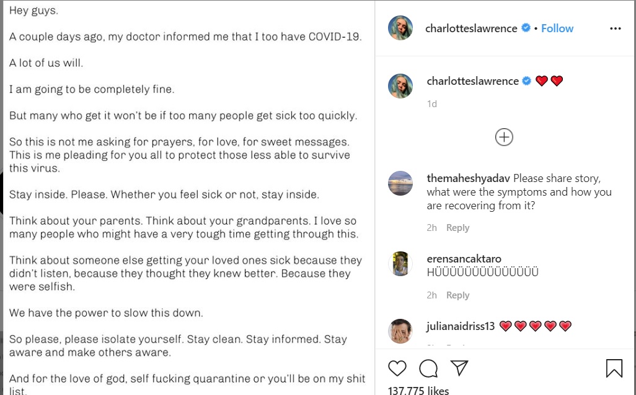
Task: Share the post via paper plane icon
Action: click(459, 368)
